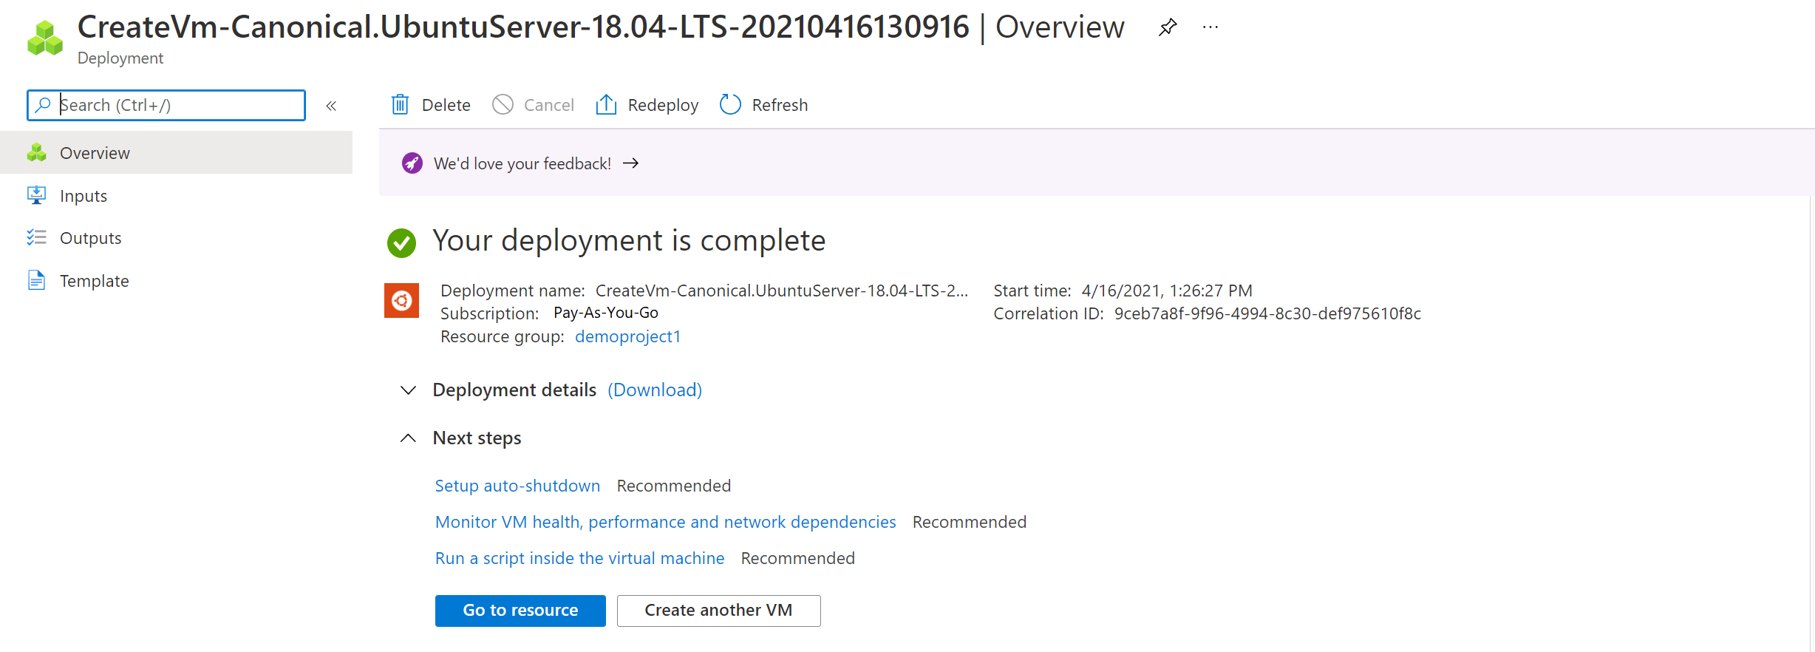This screenshot has height=652, width=1815.
Task: Click the Template document icon
Action: [37, 280]
